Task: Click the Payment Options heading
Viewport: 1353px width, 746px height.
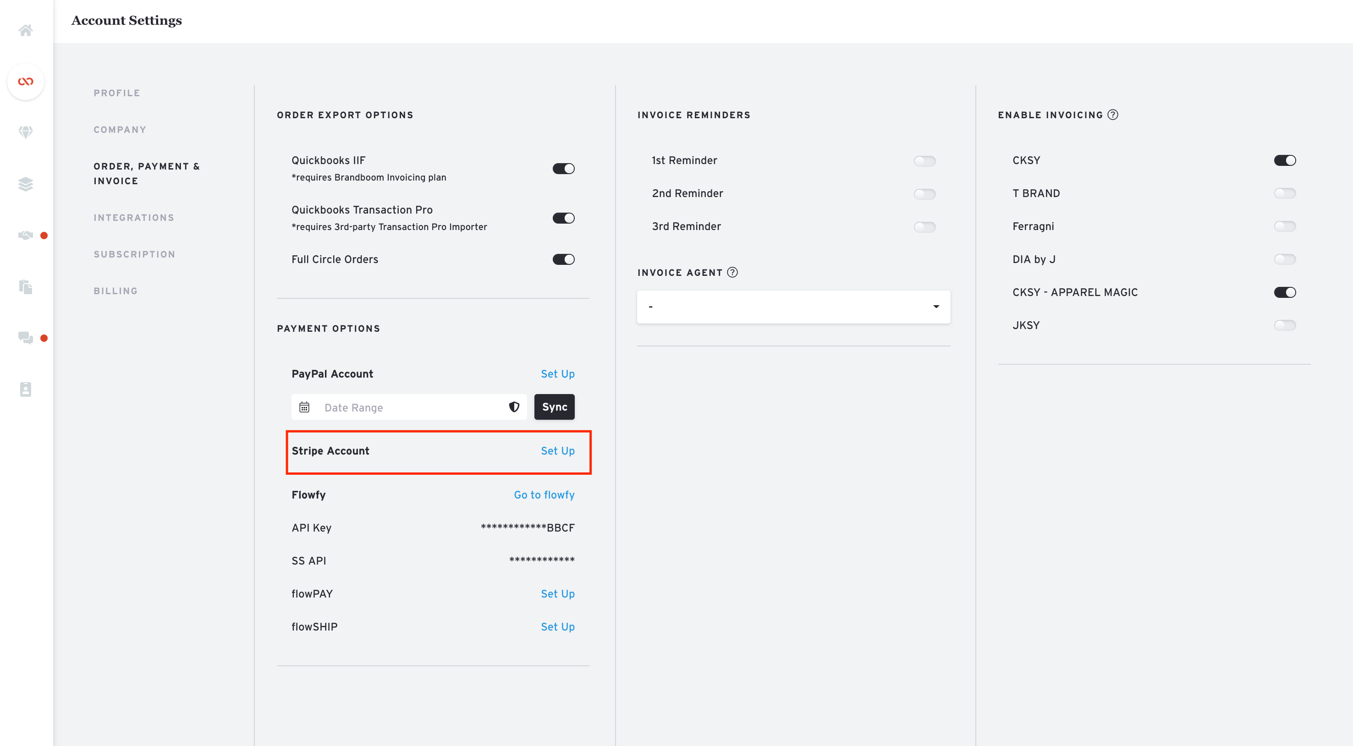Action: 328,329
